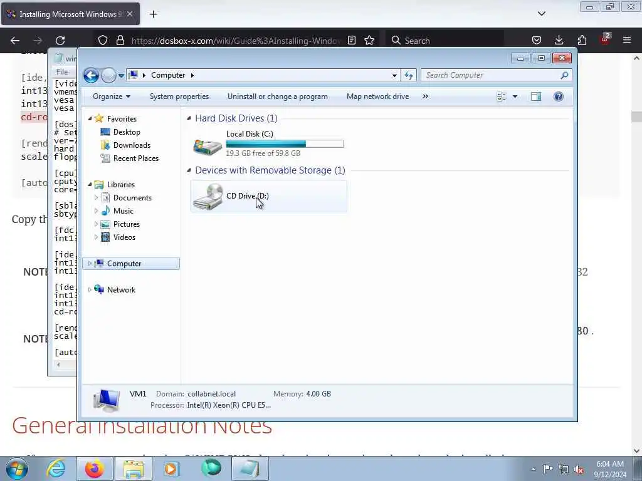Click the Computer breadcrumb in address bar
Image resolution: width=642 pixels, height=481 pixels.
tap(168, 75)
